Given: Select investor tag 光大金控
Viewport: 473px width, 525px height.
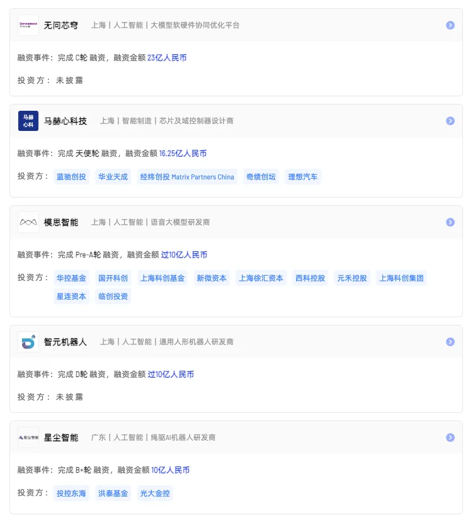Looking at the screenshot, I should coord(155,493).
